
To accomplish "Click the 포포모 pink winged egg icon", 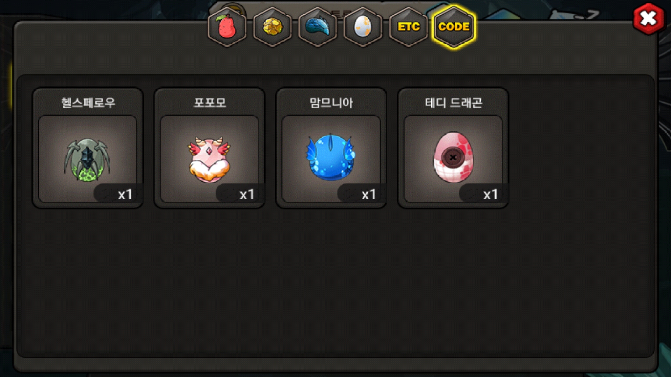I will tap(209, 160).
